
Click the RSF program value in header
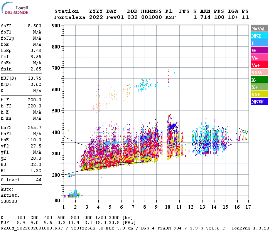point(170,17)
